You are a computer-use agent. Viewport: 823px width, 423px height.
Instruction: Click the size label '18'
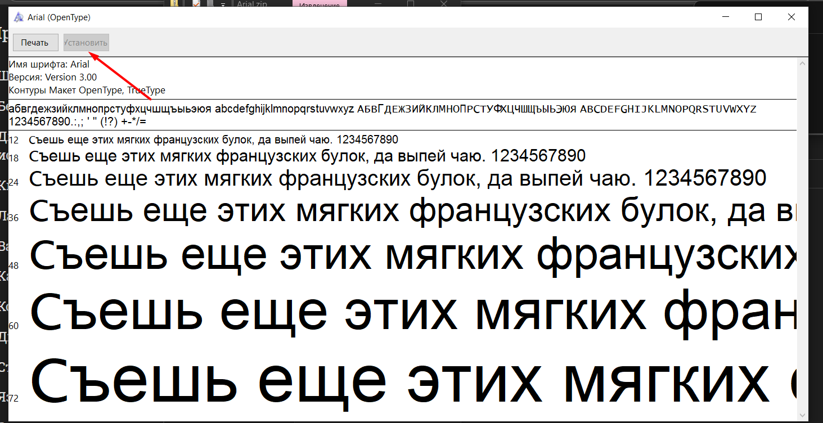tap(14, 159)
